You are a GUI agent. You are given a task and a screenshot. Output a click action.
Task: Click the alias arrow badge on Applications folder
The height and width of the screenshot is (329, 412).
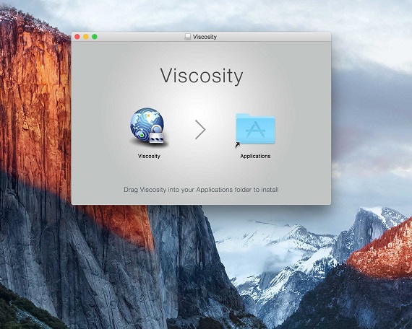point(238,145)
